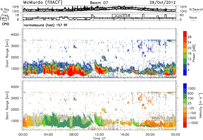The height and width of the screenshot is (140, 203).
Task: Click the normalsound (fast) 157 RF text
Action: (46, 25)
